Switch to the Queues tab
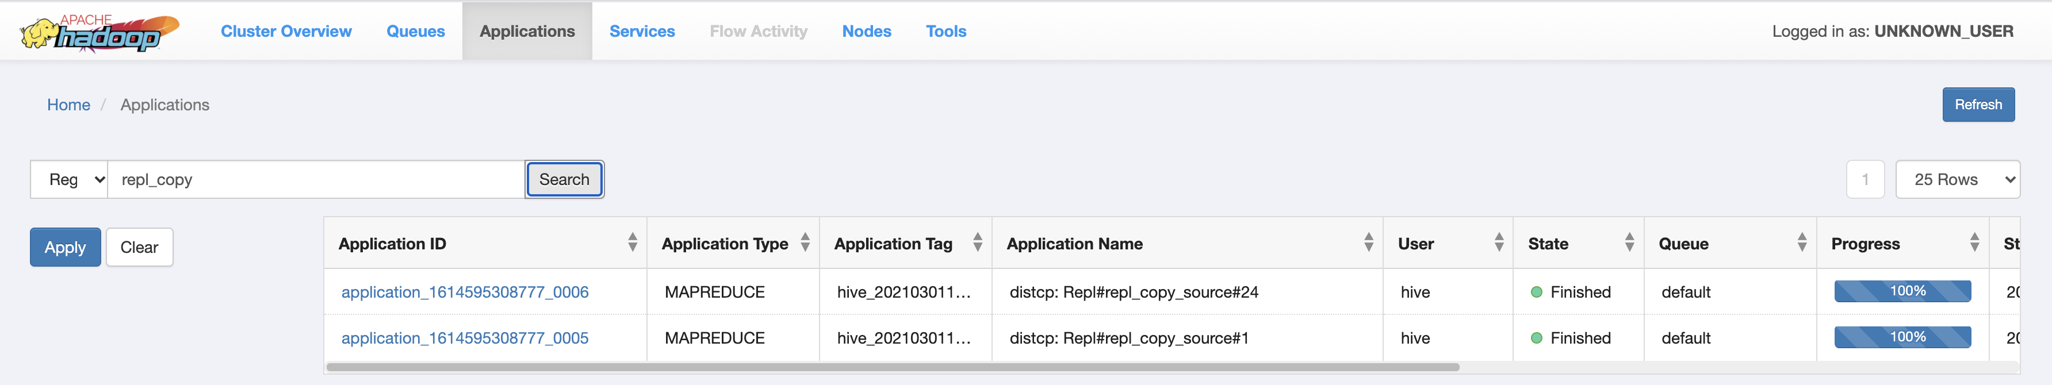This screenshot has width=2052, height=385. coord(415,31)
